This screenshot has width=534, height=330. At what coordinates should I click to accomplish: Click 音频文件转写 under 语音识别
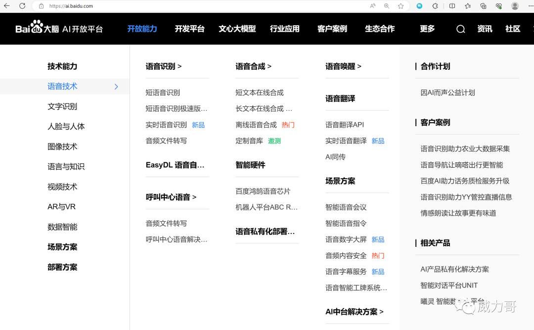(x=166, y=141)
